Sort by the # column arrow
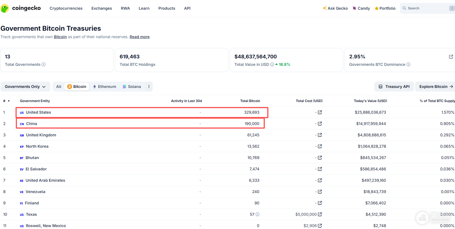Screen dimensions: 455x229 (x=9, y=101)
